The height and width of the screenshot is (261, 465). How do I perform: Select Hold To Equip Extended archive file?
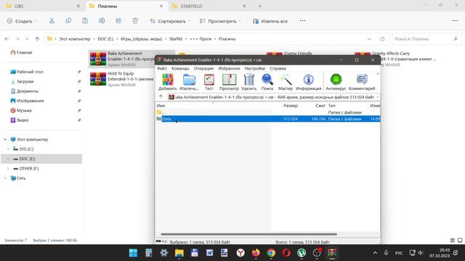(x=121, y=79)
